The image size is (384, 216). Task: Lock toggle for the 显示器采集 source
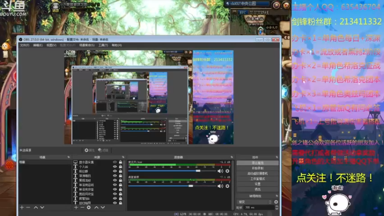[x=120, y=162]
